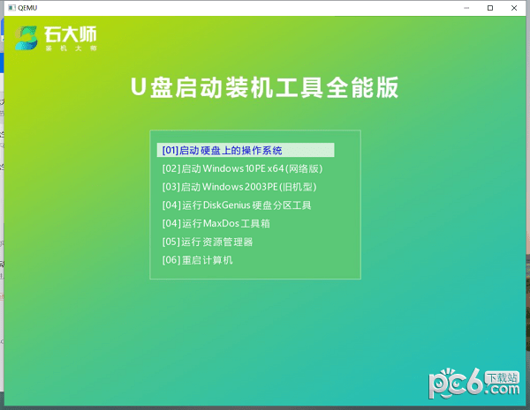Pick [05] 运行资源管理器 option
The height and width of the screenshot is (410, 530).
(x=208, y=242)
